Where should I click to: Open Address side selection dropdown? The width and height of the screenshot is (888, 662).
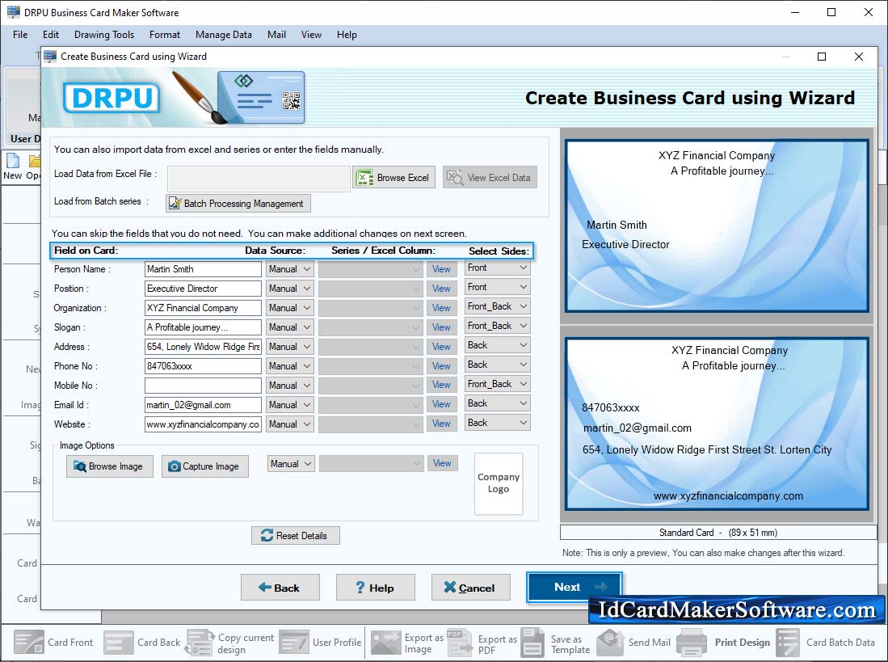(x=497, y=345)
